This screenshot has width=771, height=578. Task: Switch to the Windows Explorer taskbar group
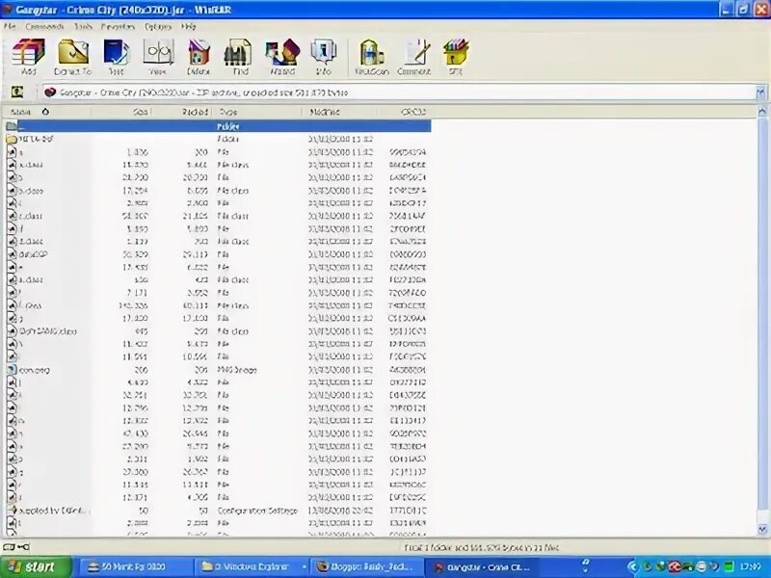[x=253, y=567]
